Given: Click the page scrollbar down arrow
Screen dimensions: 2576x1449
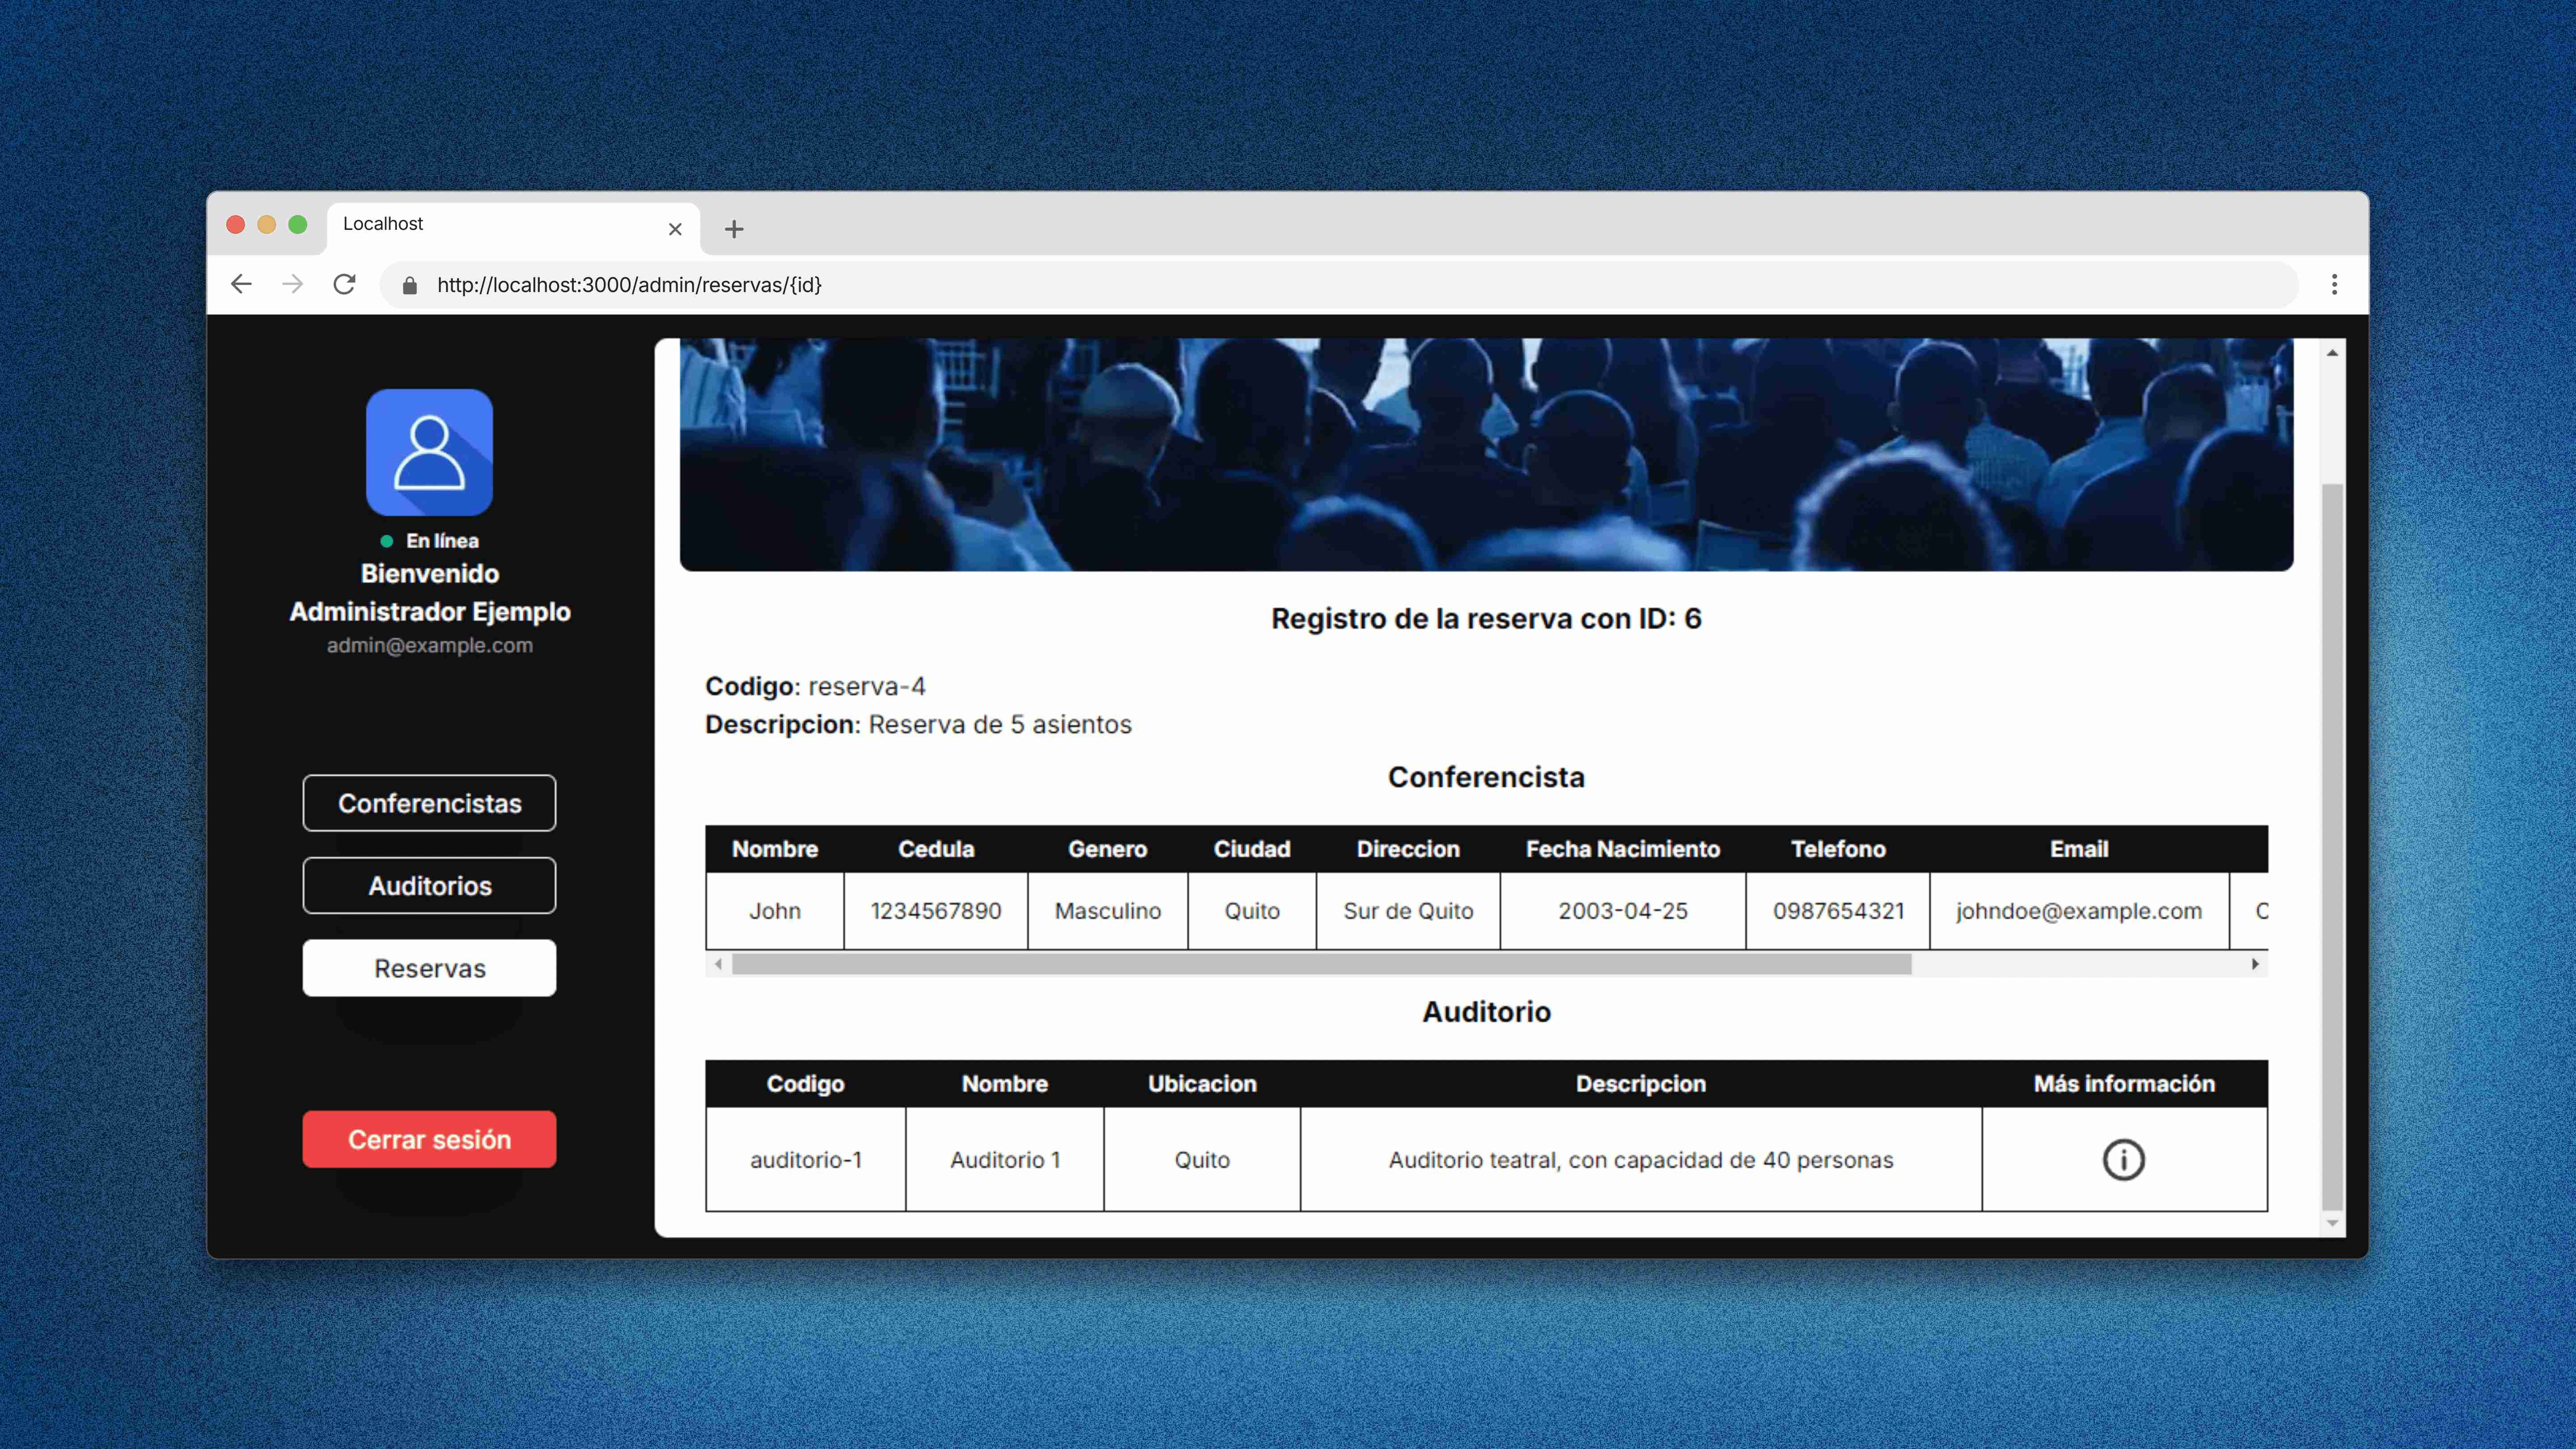Looking at the screenshot, I should click(x=2332, y=1223).
